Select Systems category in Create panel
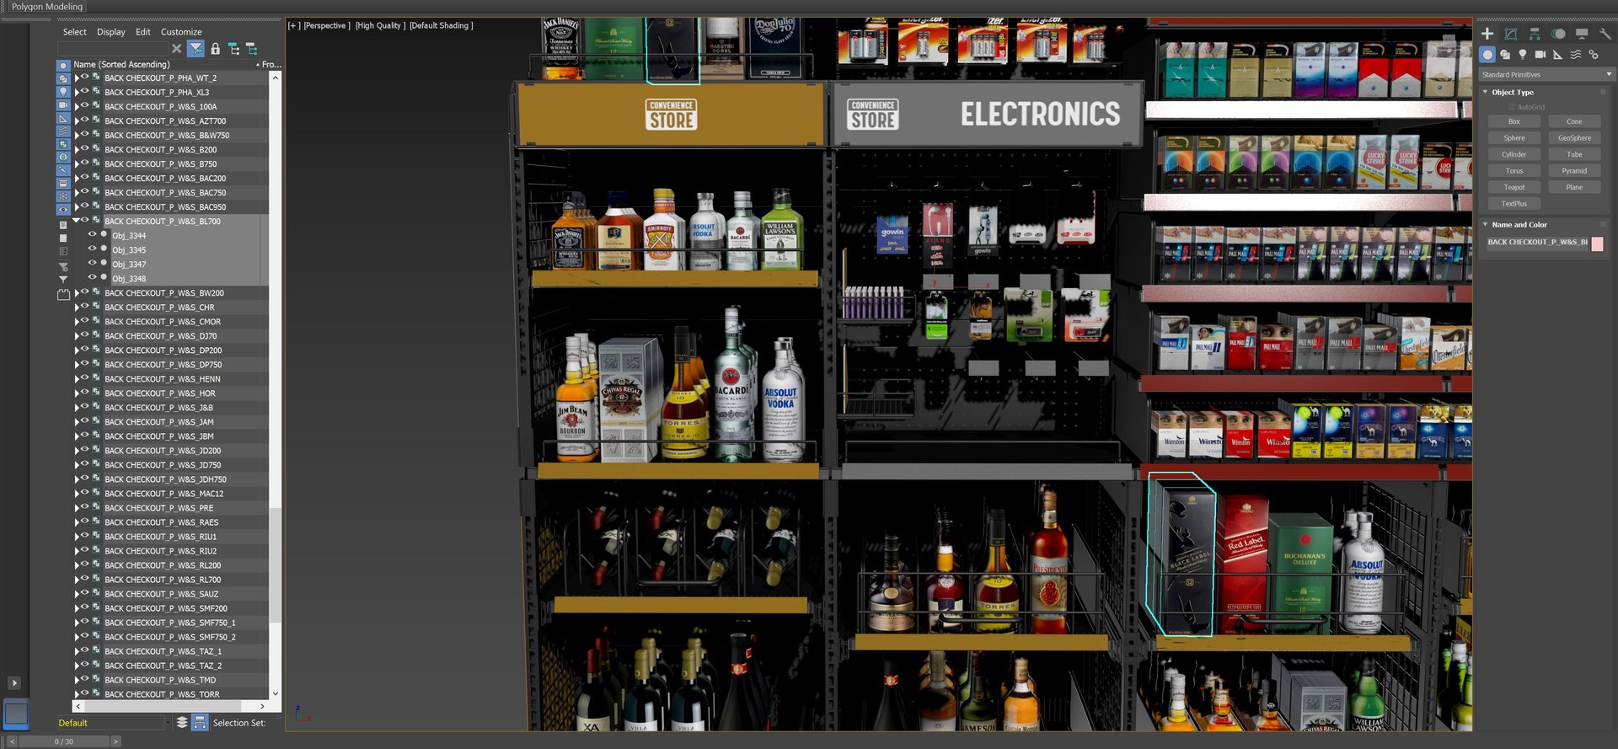Image resolution: width=1618 pixels, height=749 pixels. (x=1594, y=55)
